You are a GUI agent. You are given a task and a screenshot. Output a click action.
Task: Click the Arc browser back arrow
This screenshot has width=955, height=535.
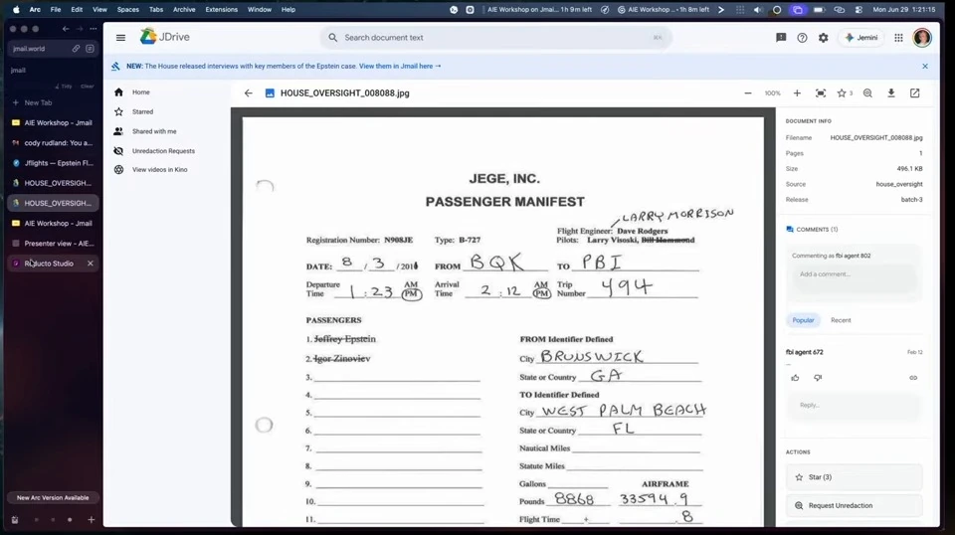(66, 29)
